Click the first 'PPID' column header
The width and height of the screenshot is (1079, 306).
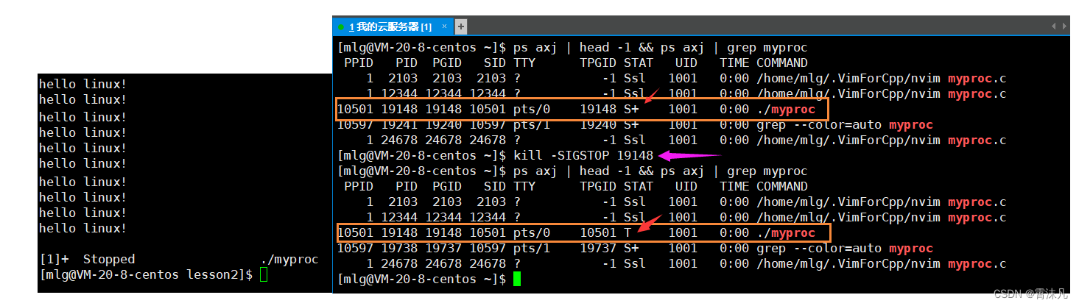[359, 63]
